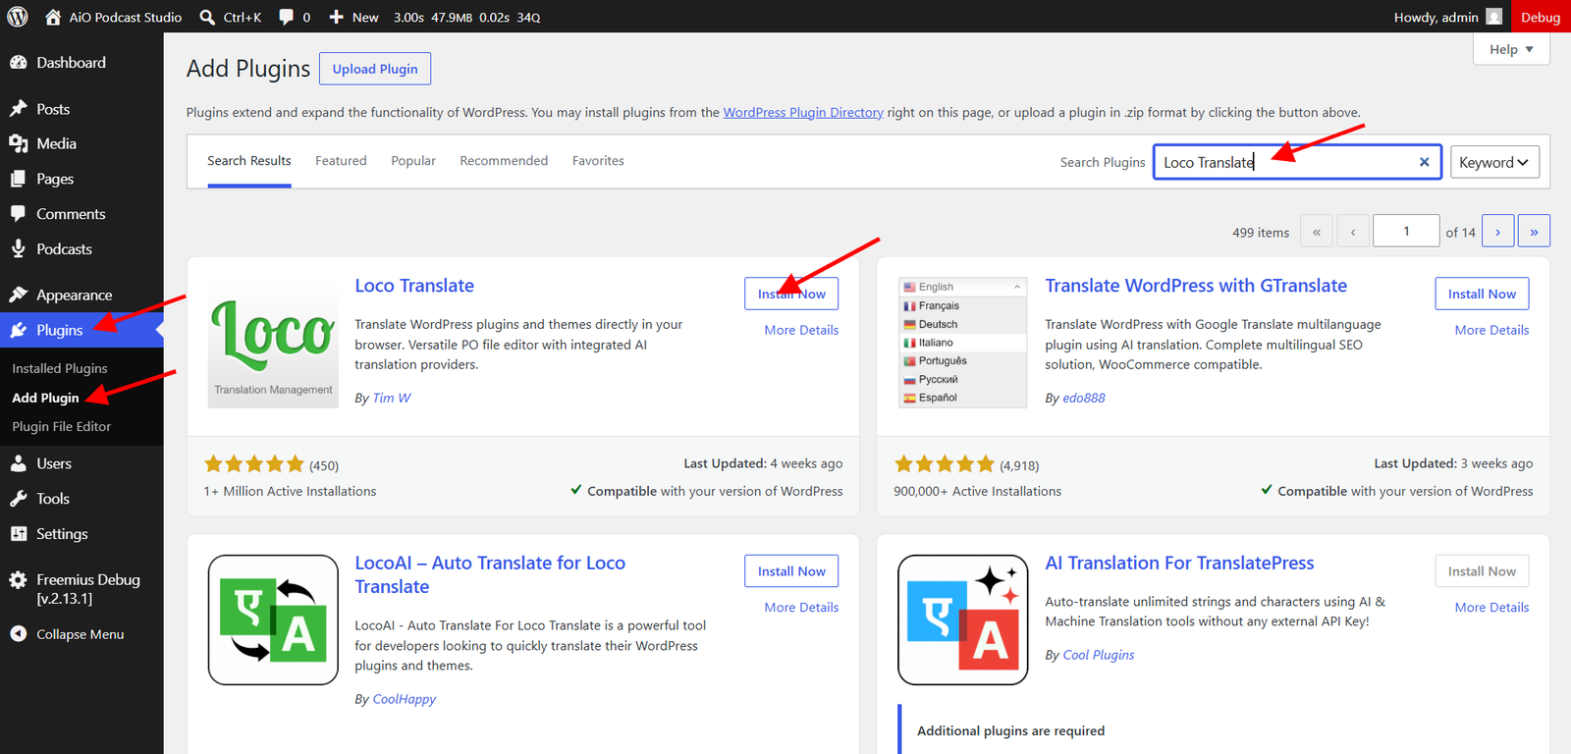Open More Details for GTranslate
Screen dimensions: 1571x754
pos(1491,330)
